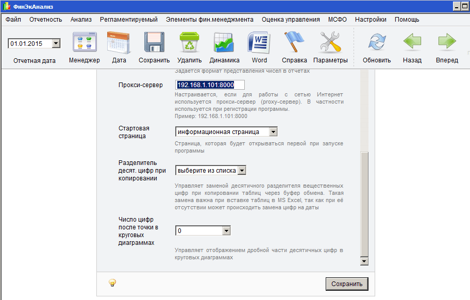The image size is (470, 300).
Task: Click the Удалить recycle bin icon
Action: point(190,43)
